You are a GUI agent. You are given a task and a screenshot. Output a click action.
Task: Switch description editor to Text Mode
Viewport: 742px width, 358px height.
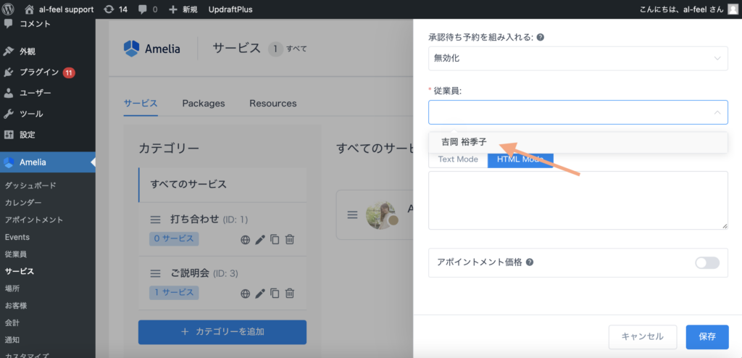457,159
